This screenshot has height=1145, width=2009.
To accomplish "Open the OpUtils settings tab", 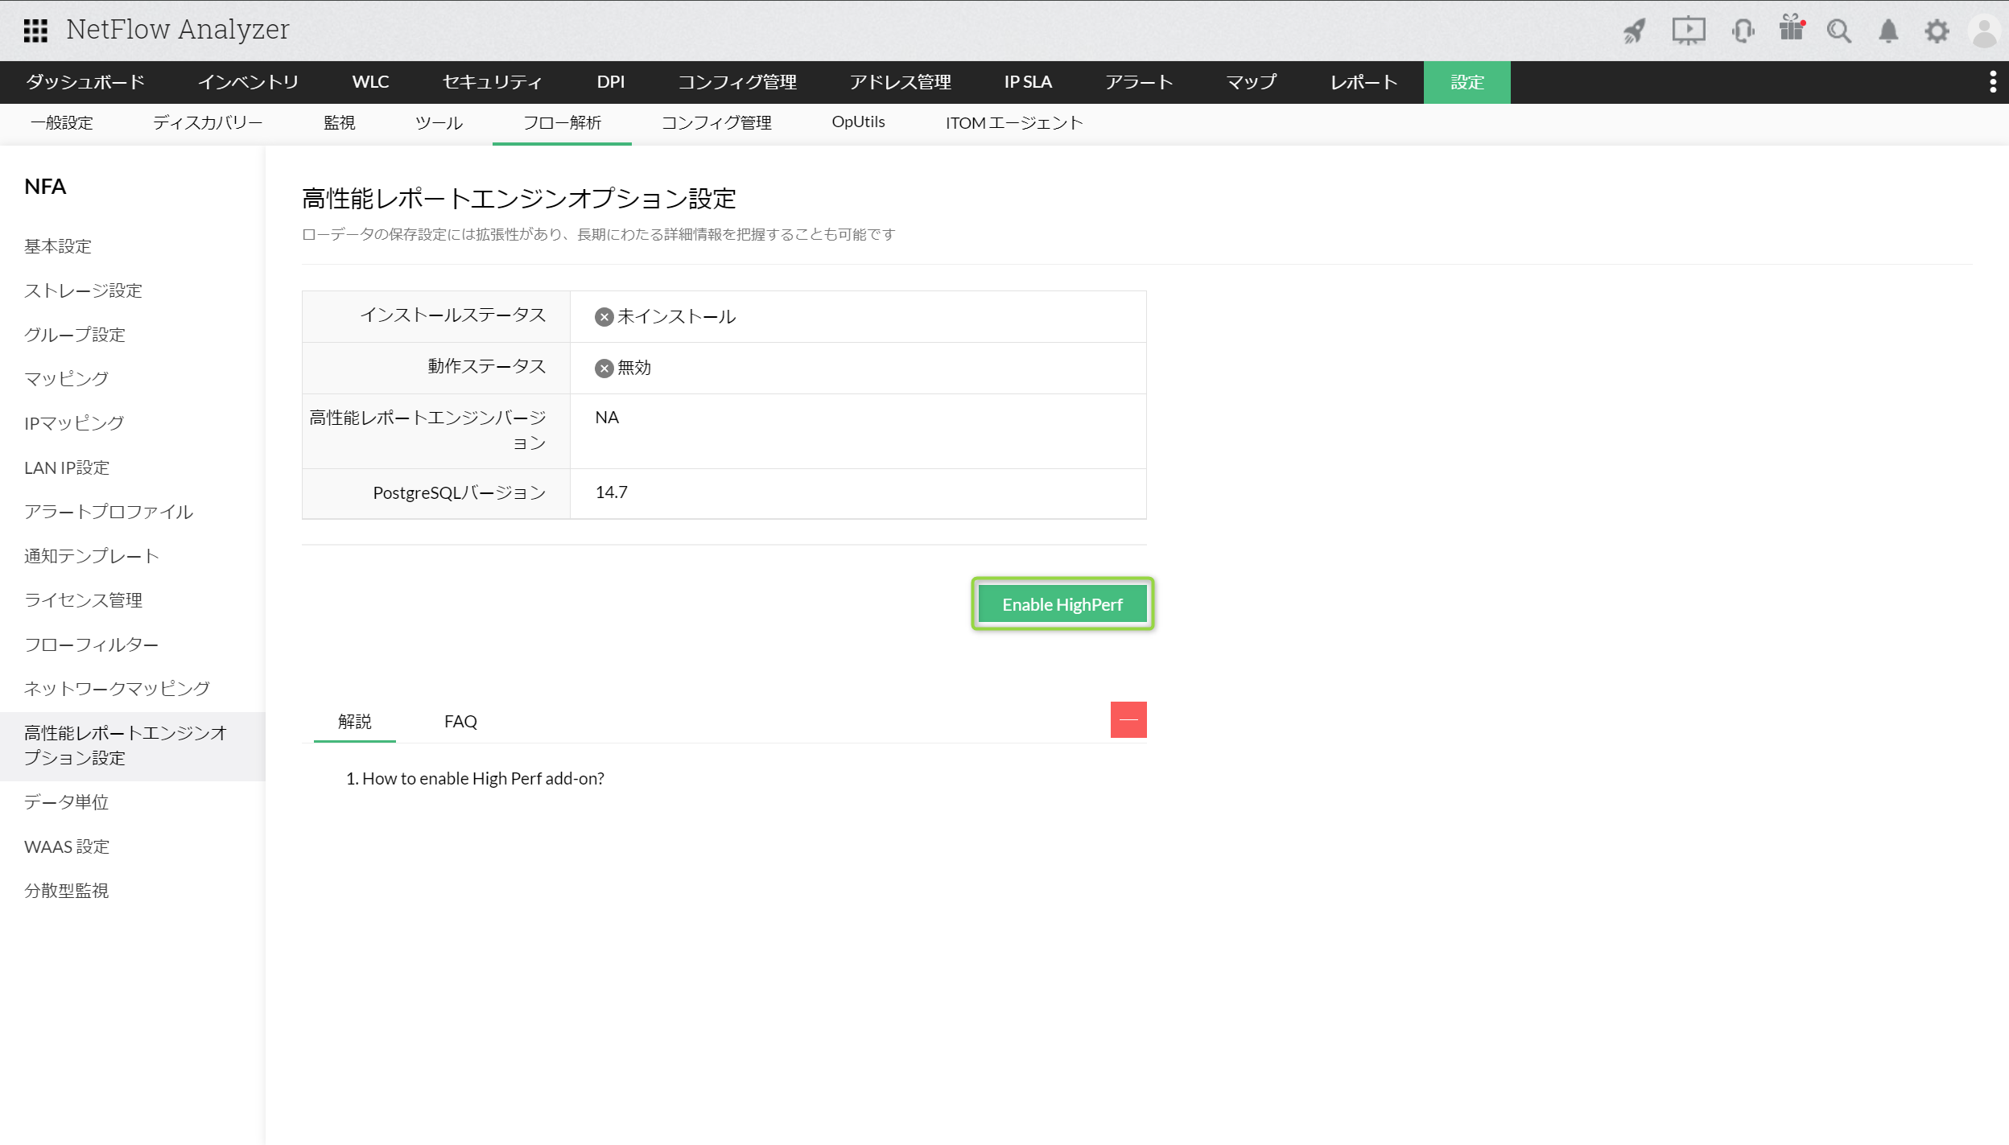I will 858,122.
